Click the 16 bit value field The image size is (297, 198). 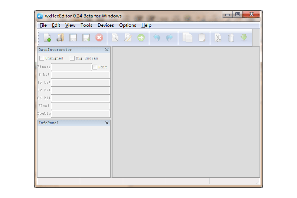81,82
